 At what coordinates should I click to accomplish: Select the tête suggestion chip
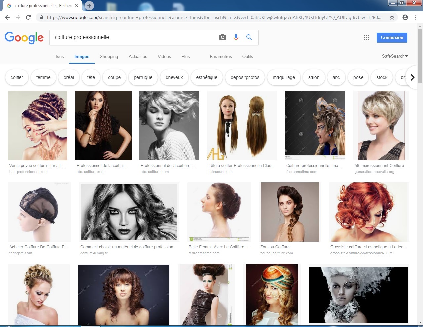pos(91,77)
